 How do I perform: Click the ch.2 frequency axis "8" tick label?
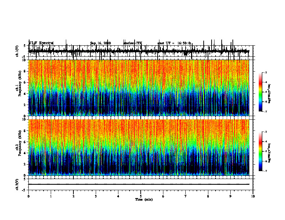click(25, 131)
